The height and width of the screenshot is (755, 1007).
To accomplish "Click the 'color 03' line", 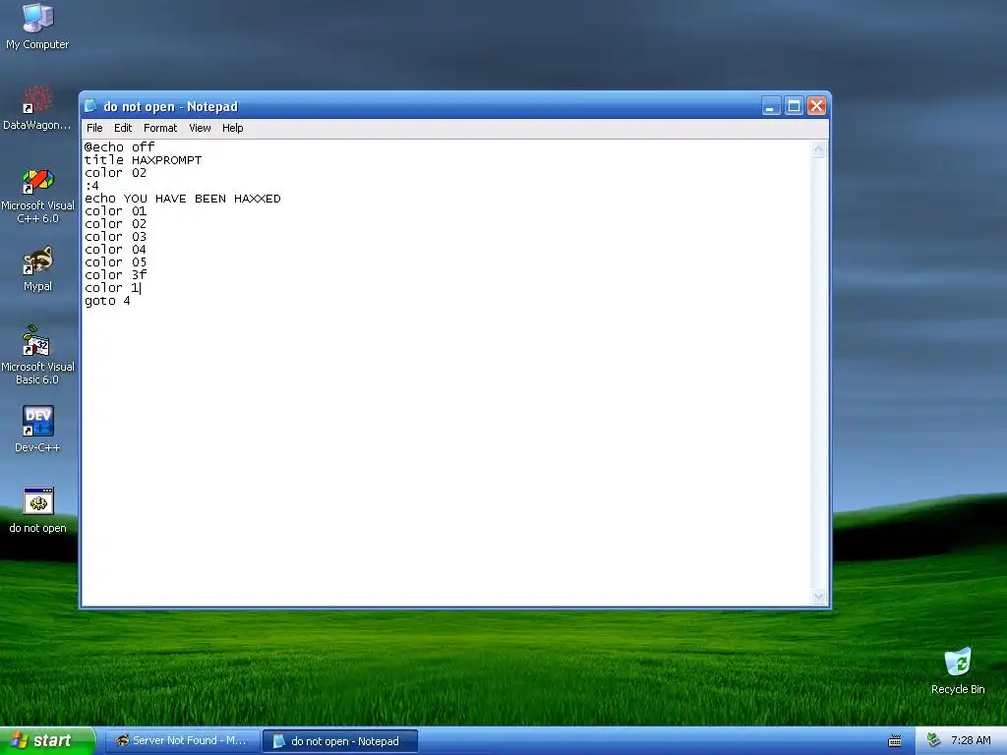I will click(116, 237).
